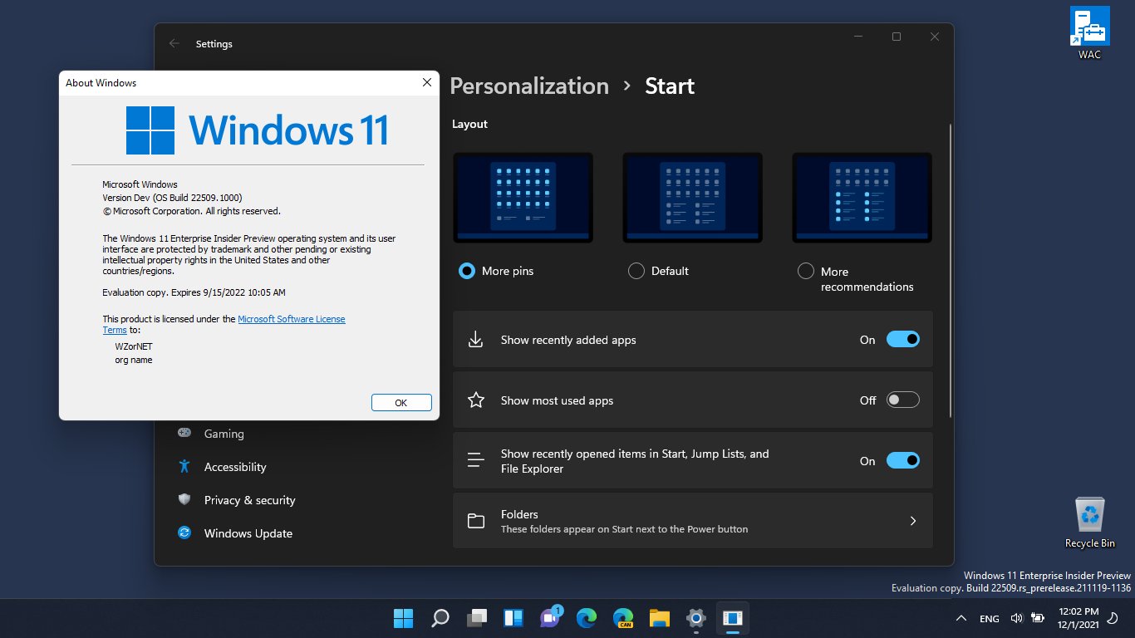Select the More pins radio button

point(467,271)
